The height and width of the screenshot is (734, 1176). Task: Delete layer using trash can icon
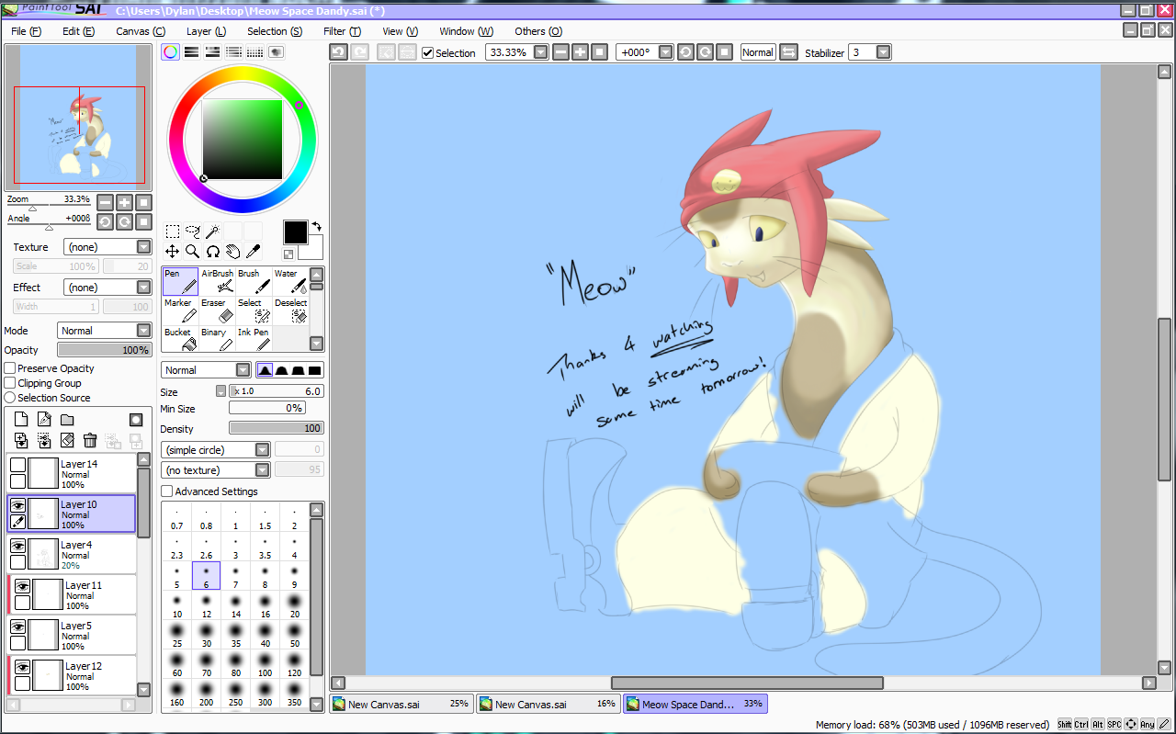90,441
